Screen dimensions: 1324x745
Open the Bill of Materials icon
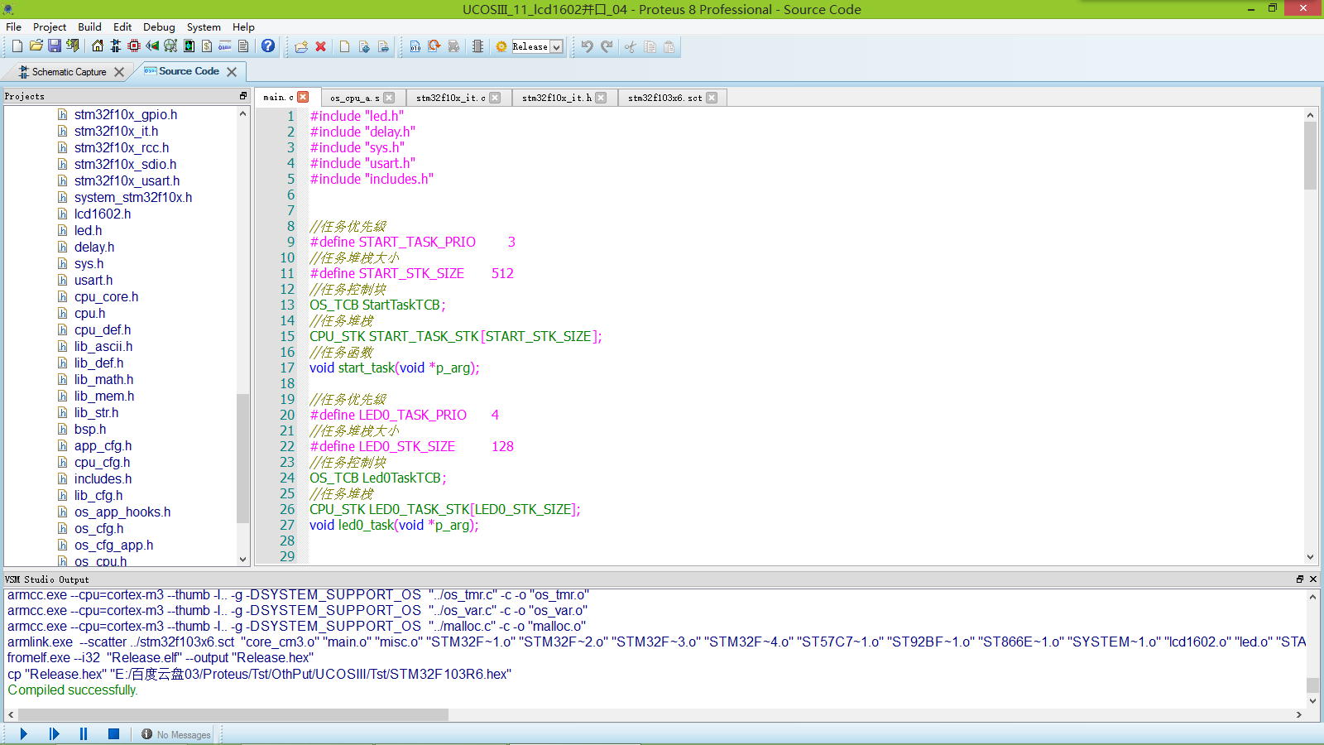207,46
